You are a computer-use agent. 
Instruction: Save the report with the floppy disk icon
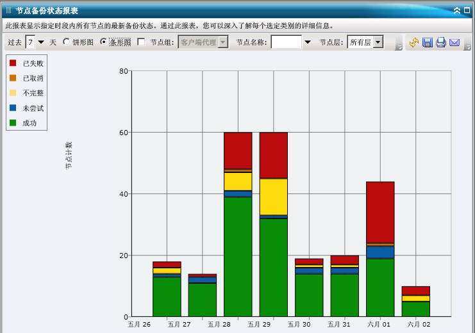pos(428,42)
